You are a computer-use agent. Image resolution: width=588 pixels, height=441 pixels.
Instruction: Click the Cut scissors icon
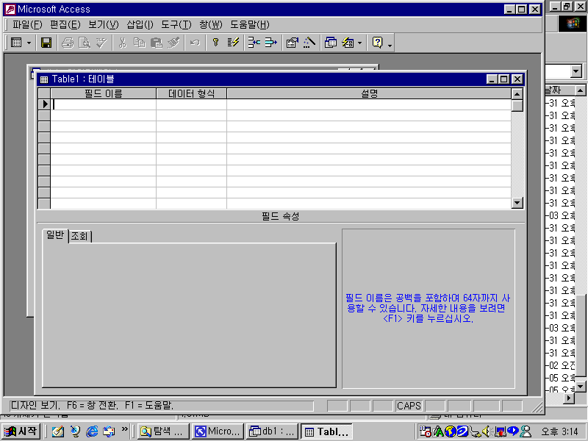click(x=122, y=43)
